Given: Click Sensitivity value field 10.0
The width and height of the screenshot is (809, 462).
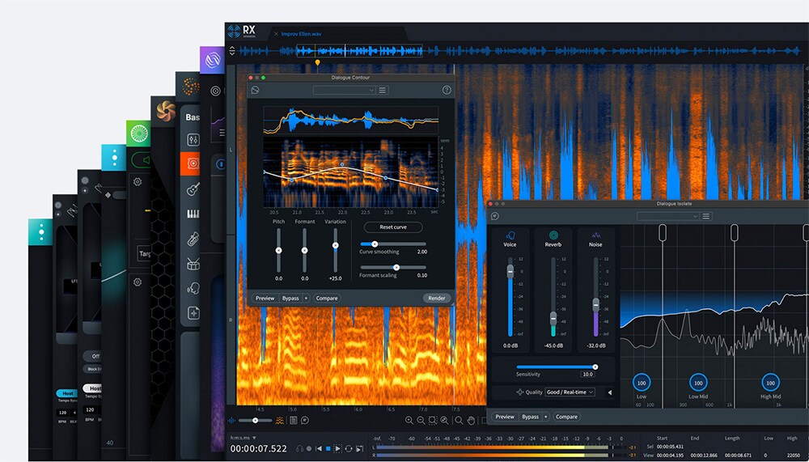Looking at the screenshot, I should click(x=587, y=375).
